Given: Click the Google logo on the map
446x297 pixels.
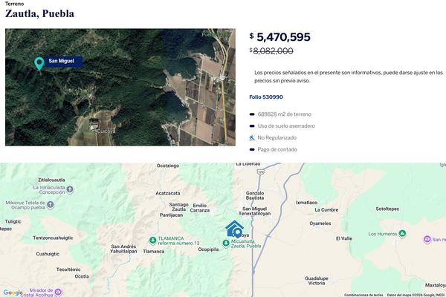Looking at the screenshot, I should point(13,292).
